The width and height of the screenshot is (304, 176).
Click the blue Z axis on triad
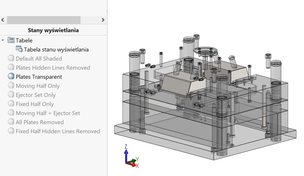(126, 154)
